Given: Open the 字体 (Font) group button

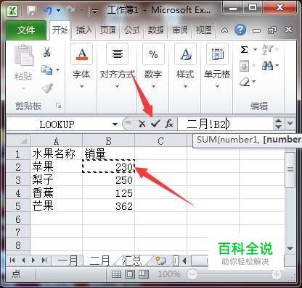Looking at the screenshot, I should point(81,67).
